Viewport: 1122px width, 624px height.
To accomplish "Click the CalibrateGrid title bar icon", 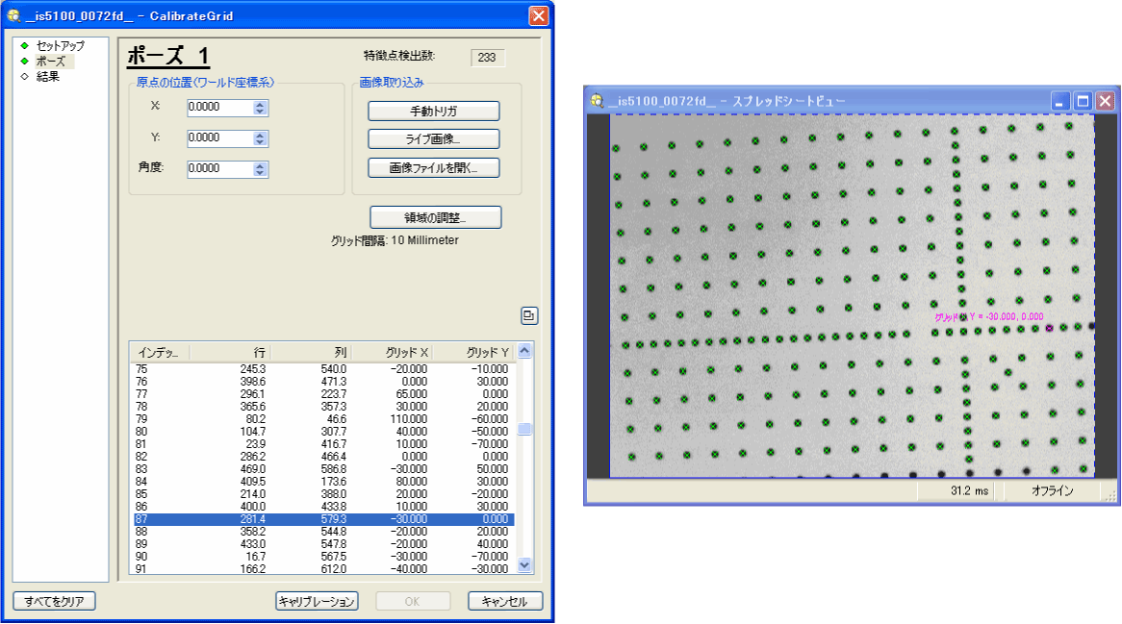I will (x=13, y=15).
